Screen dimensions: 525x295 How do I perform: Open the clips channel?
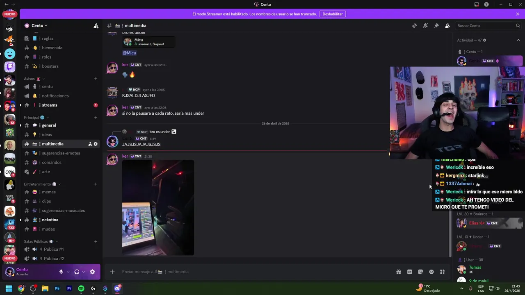pos(62,202)
